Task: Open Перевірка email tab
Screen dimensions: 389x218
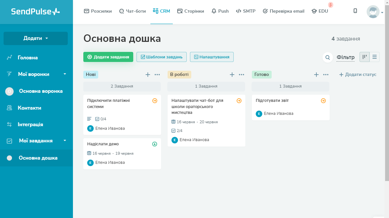Action: tap(284, 11)
